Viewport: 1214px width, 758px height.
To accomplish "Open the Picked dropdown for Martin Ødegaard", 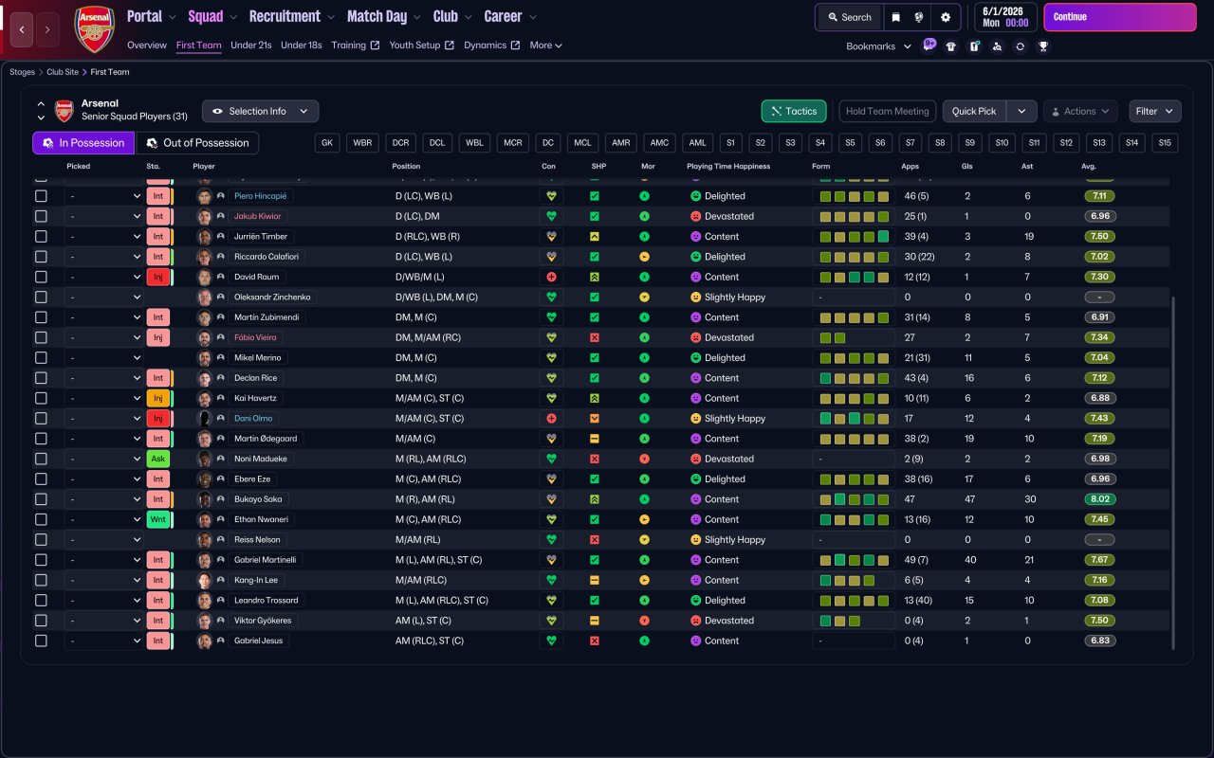I will [x=103, y=439].
